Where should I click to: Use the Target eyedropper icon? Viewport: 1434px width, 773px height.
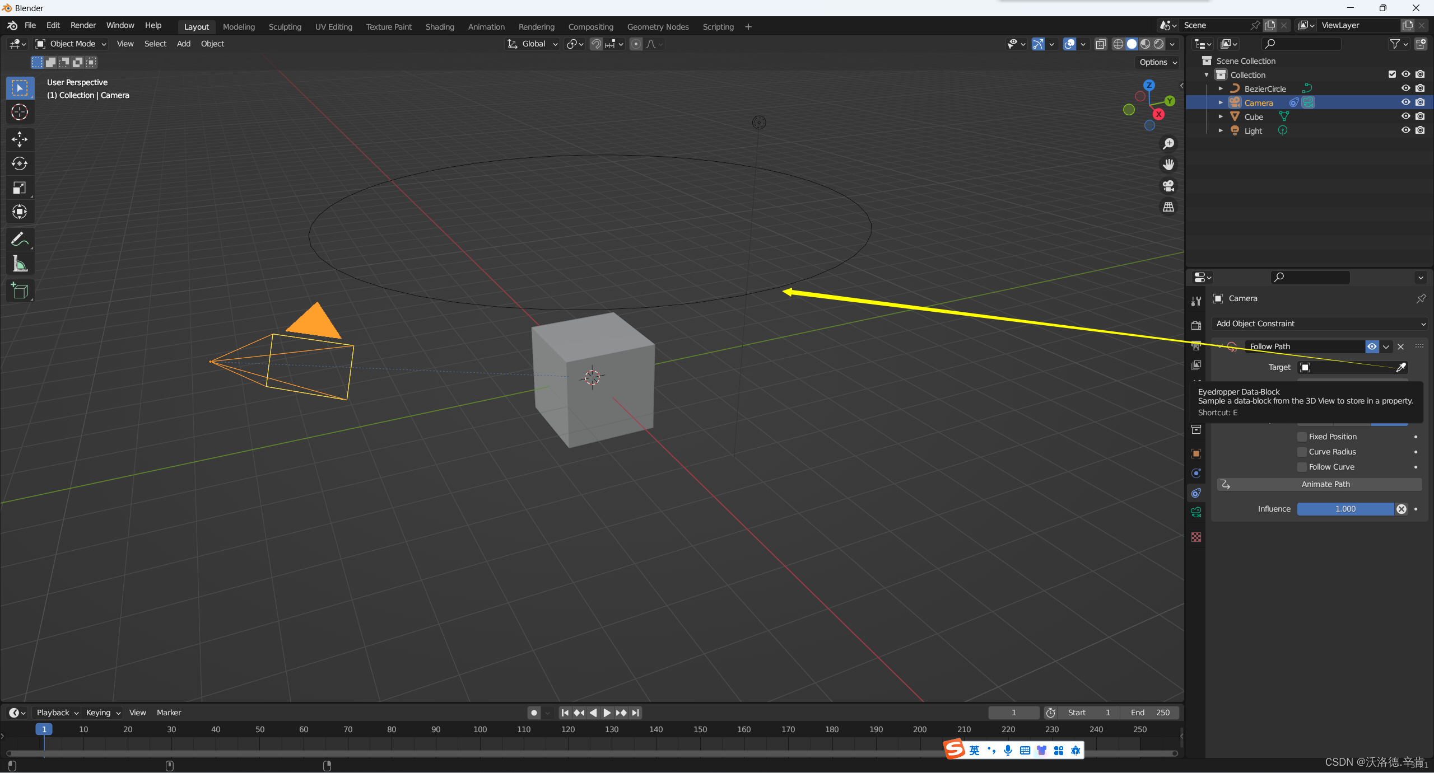pos(1400,367)
